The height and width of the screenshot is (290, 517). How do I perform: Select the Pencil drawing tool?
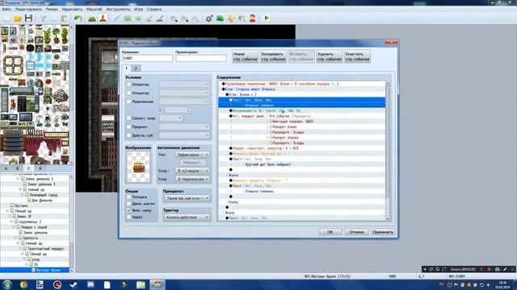(x=116, y=18)
